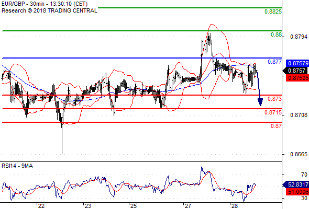Click the red 0.8715 support label
Screen dimensions: 309x209
(x=273, y=113)
